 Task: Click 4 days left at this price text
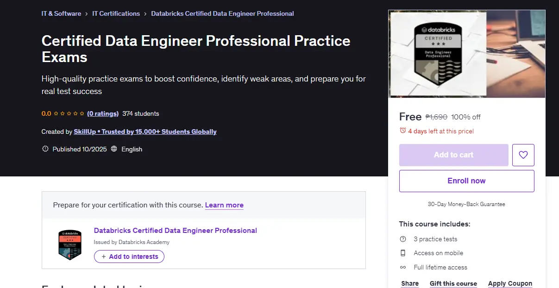click(441, 131)
